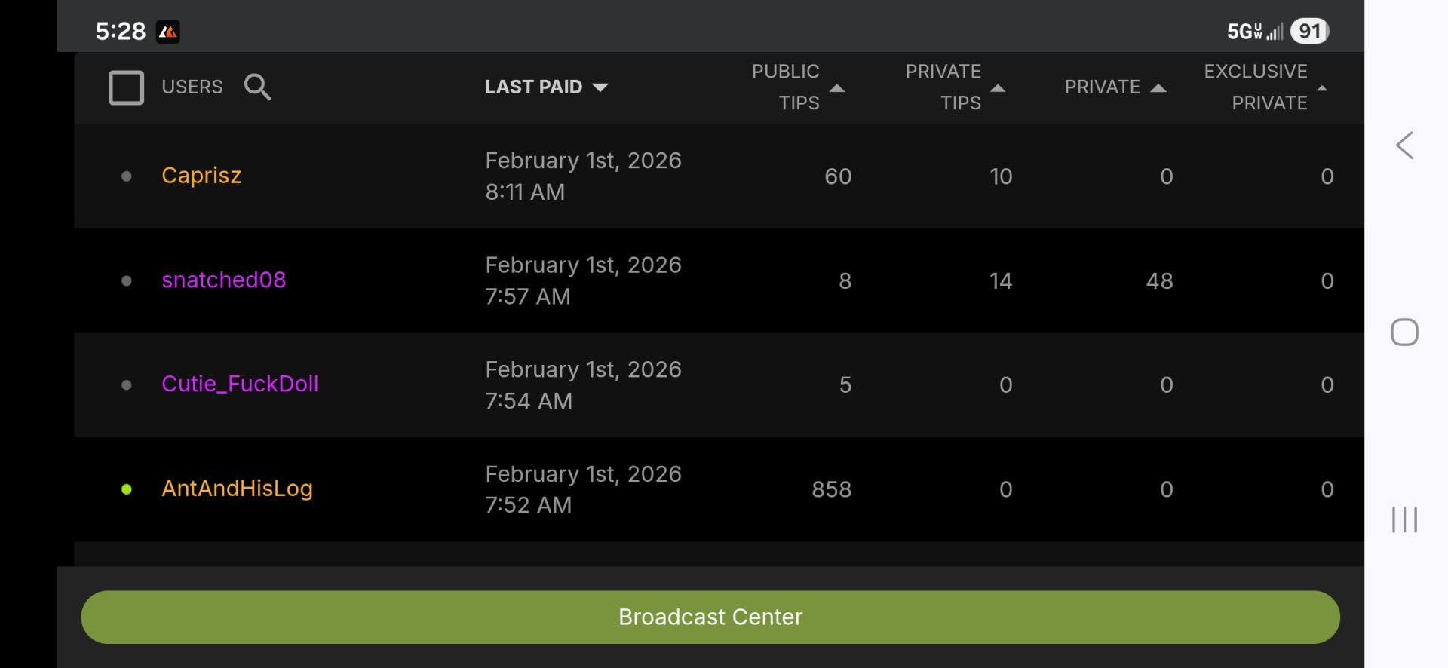Sort by Public Tips column arrow
Viewport: 1448px width, 668px height.
[837, 88]
